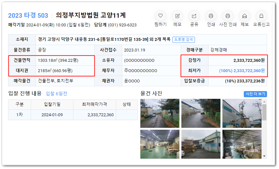Screen dimensions: 279x169
Task: Click photo gallery scrollbar up arrow
Action: [x=264, y=102]
